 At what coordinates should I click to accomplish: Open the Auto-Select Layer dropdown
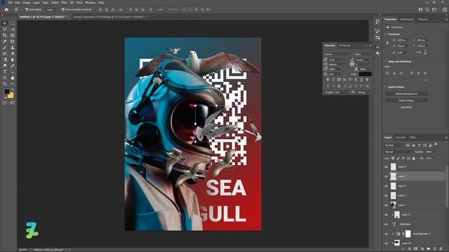pos(51,9)
